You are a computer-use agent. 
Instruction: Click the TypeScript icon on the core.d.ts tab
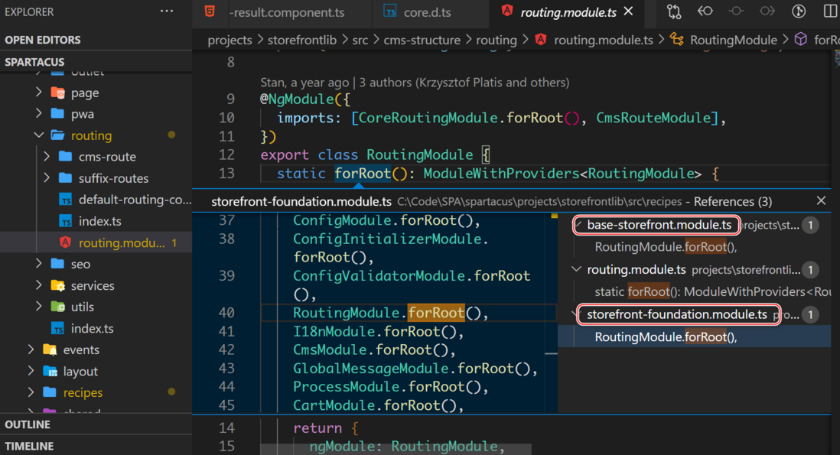(390, 11)
